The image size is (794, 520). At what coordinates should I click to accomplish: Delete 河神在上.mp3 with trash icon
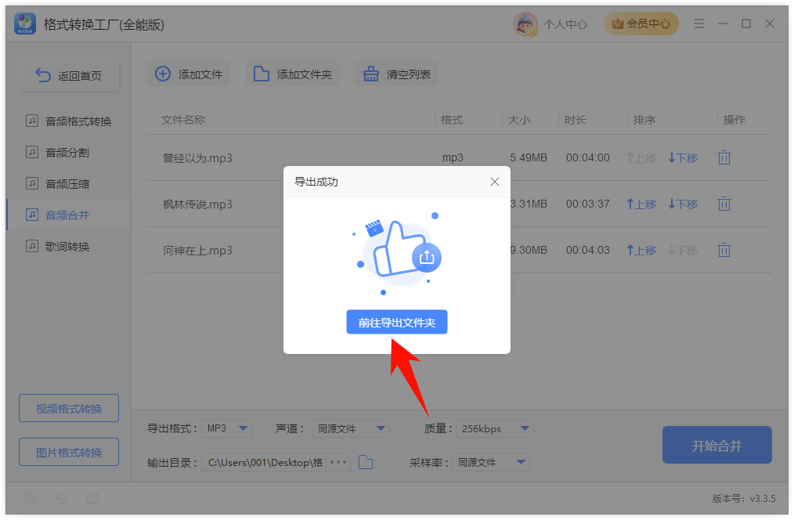pyautogui.click(x=724, y=250)
